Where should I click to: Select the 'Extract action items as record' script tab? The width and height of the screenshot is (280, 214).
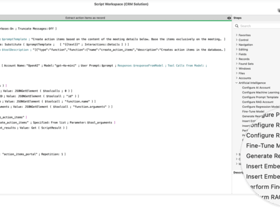point(85,18)
